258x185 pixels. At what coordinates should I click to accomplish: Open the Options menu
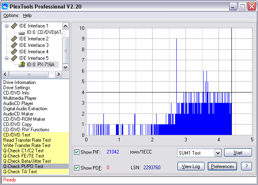(x=11, y=15)
